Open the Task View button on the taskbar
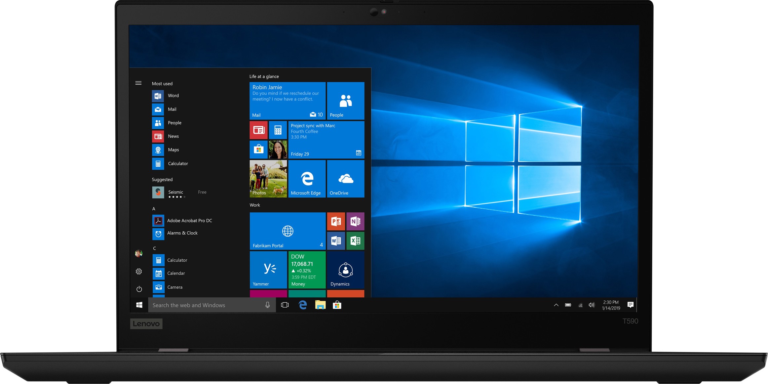This screenshot has width=768, height=384. coord(285,305)
